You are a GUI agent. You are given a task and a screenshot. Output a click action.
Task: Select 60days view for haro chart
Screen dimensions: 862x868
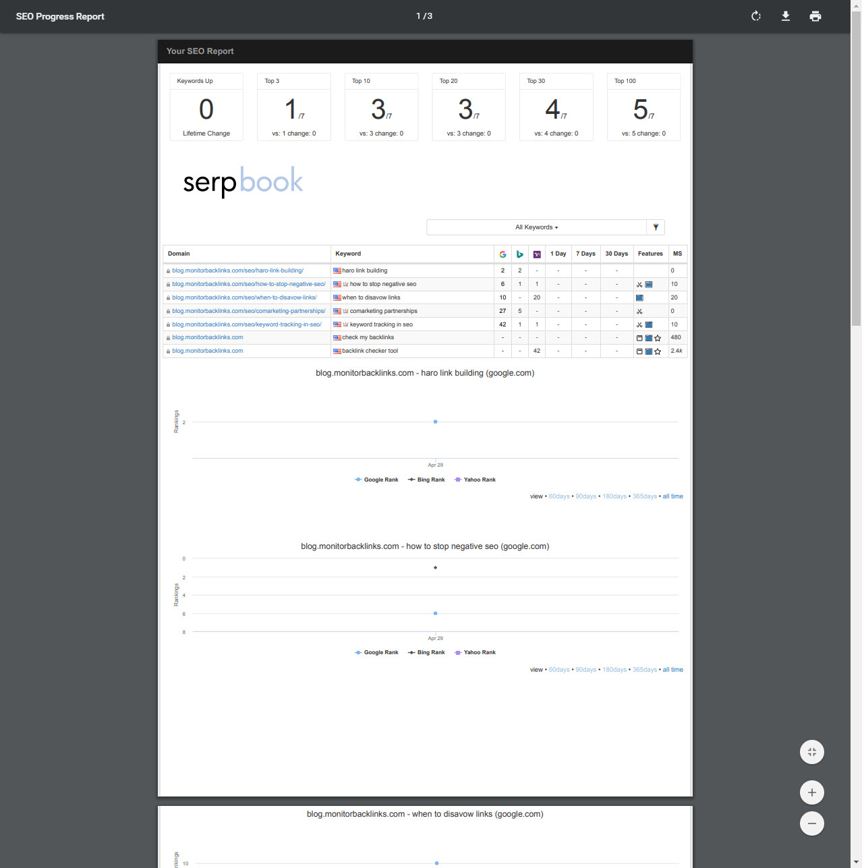coord(558,496)
